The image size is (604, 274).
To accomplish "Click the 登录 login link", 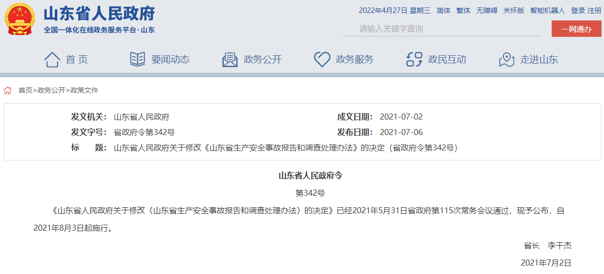I will tap(578, 10).
